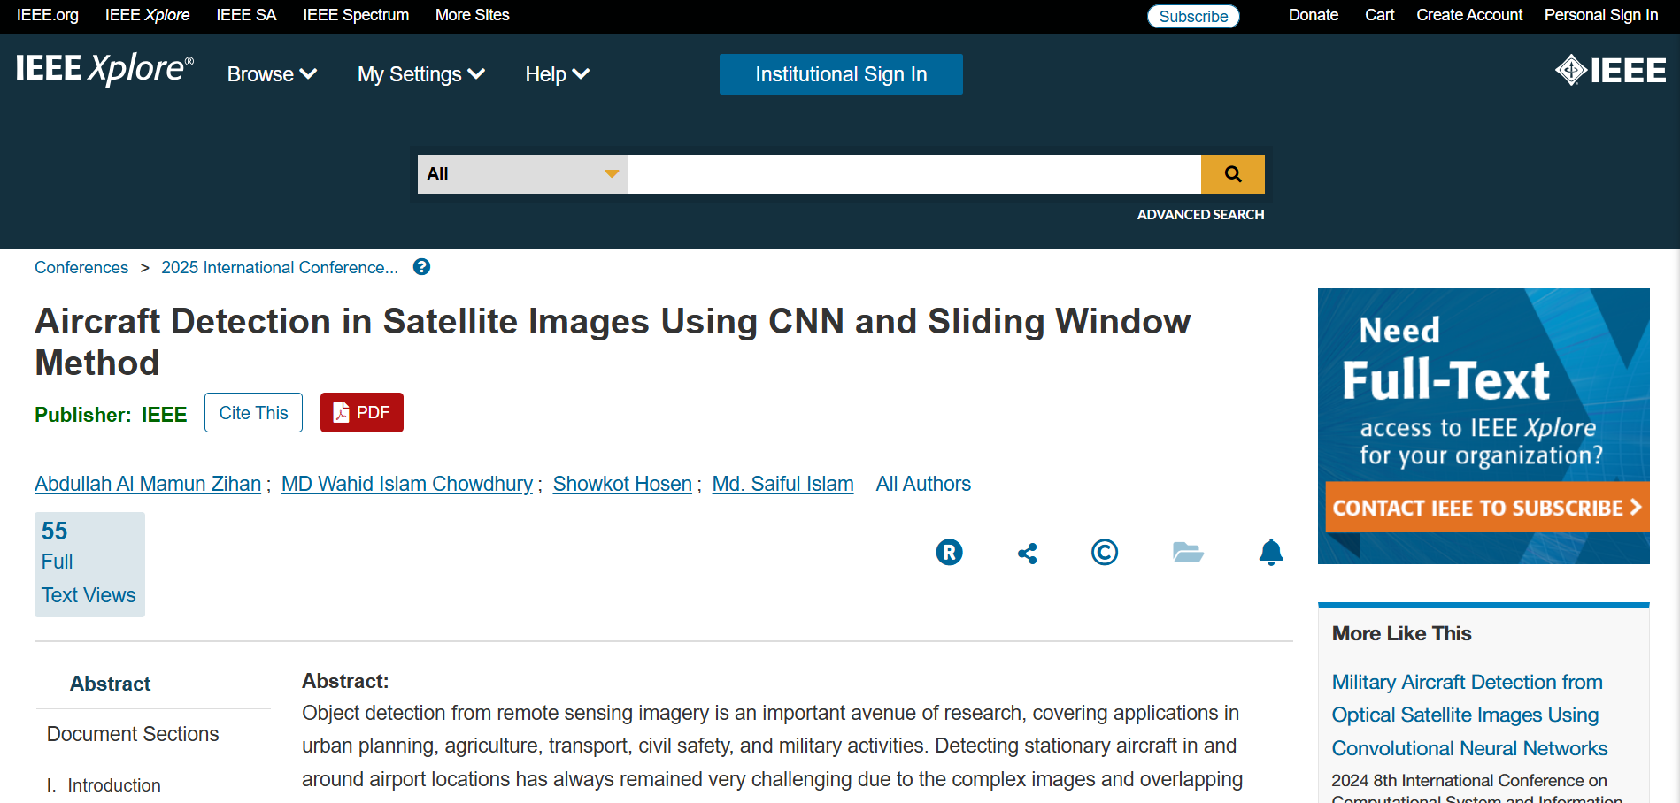Click inside the search text field

[913, 174]
